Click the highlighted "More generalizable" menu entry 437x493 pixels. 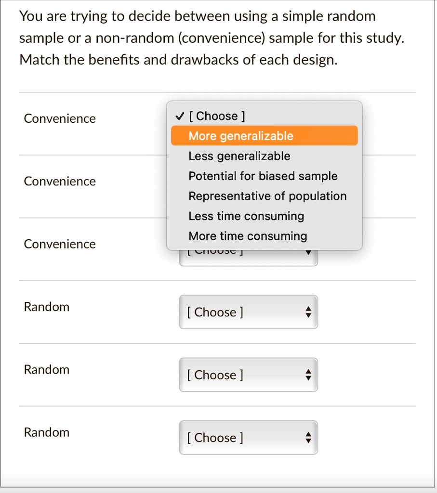click(240, 136)
